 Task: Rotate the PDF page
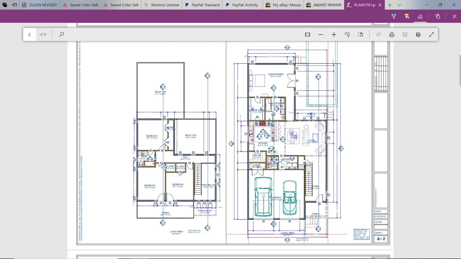[x=347, y=35]
